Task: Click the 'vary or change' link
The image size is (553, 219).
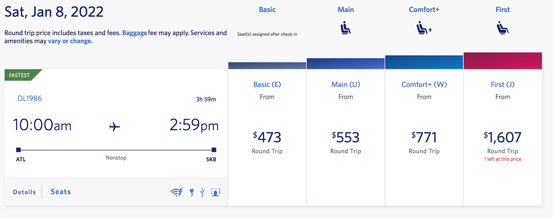Action: coord(70,41)
